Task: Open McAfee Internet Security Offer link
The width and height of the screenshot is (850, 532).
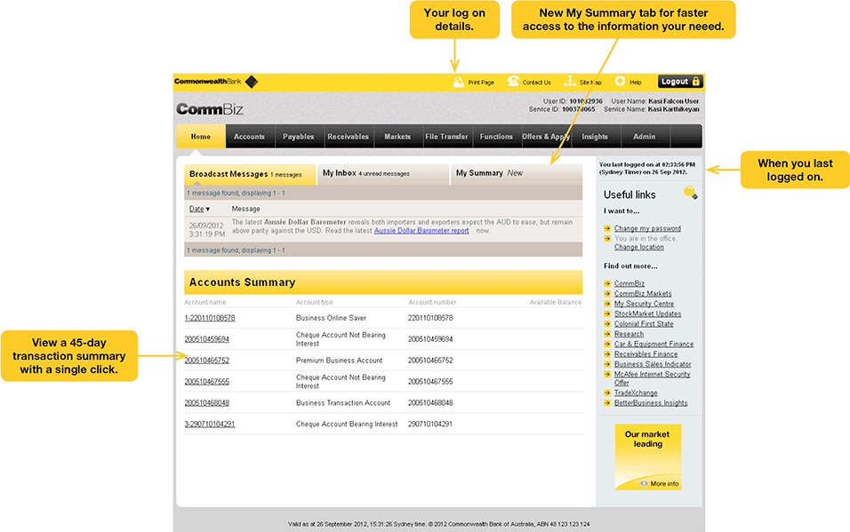Action: pos(652,378)
